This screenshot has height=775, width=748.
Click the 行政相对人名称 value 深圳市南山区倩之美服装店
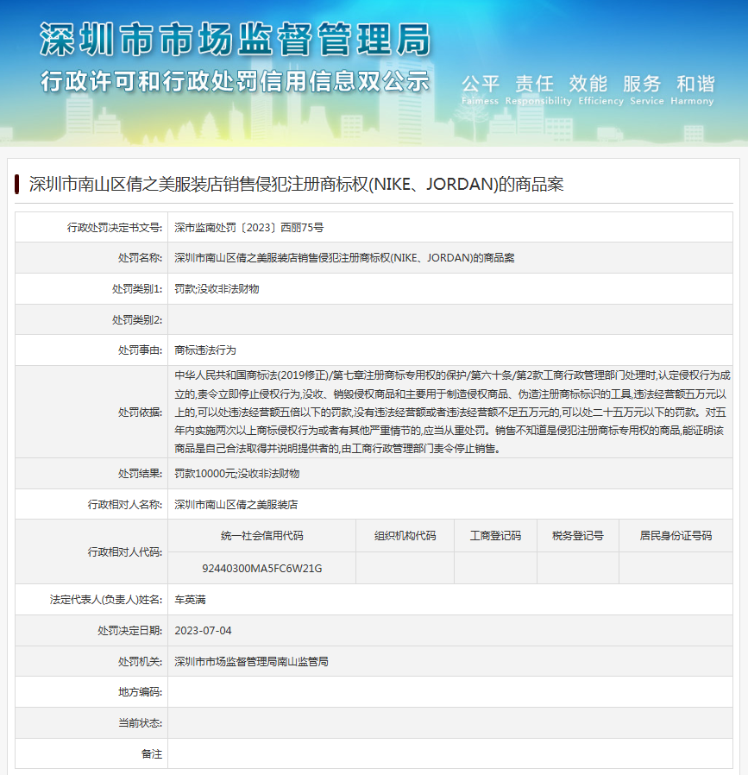(236, 505)
